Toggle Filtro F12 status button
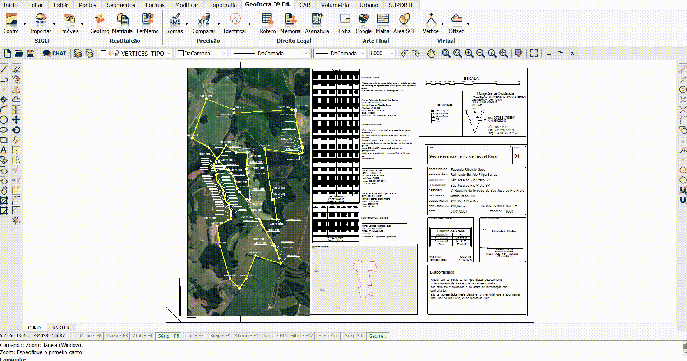The image size is (687, 361). 301,336
